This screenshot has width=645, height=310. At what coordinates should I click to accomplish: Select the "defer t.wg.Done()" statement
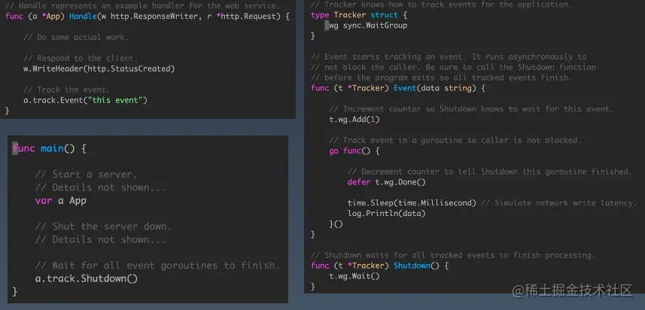click(x=386, y=182)
